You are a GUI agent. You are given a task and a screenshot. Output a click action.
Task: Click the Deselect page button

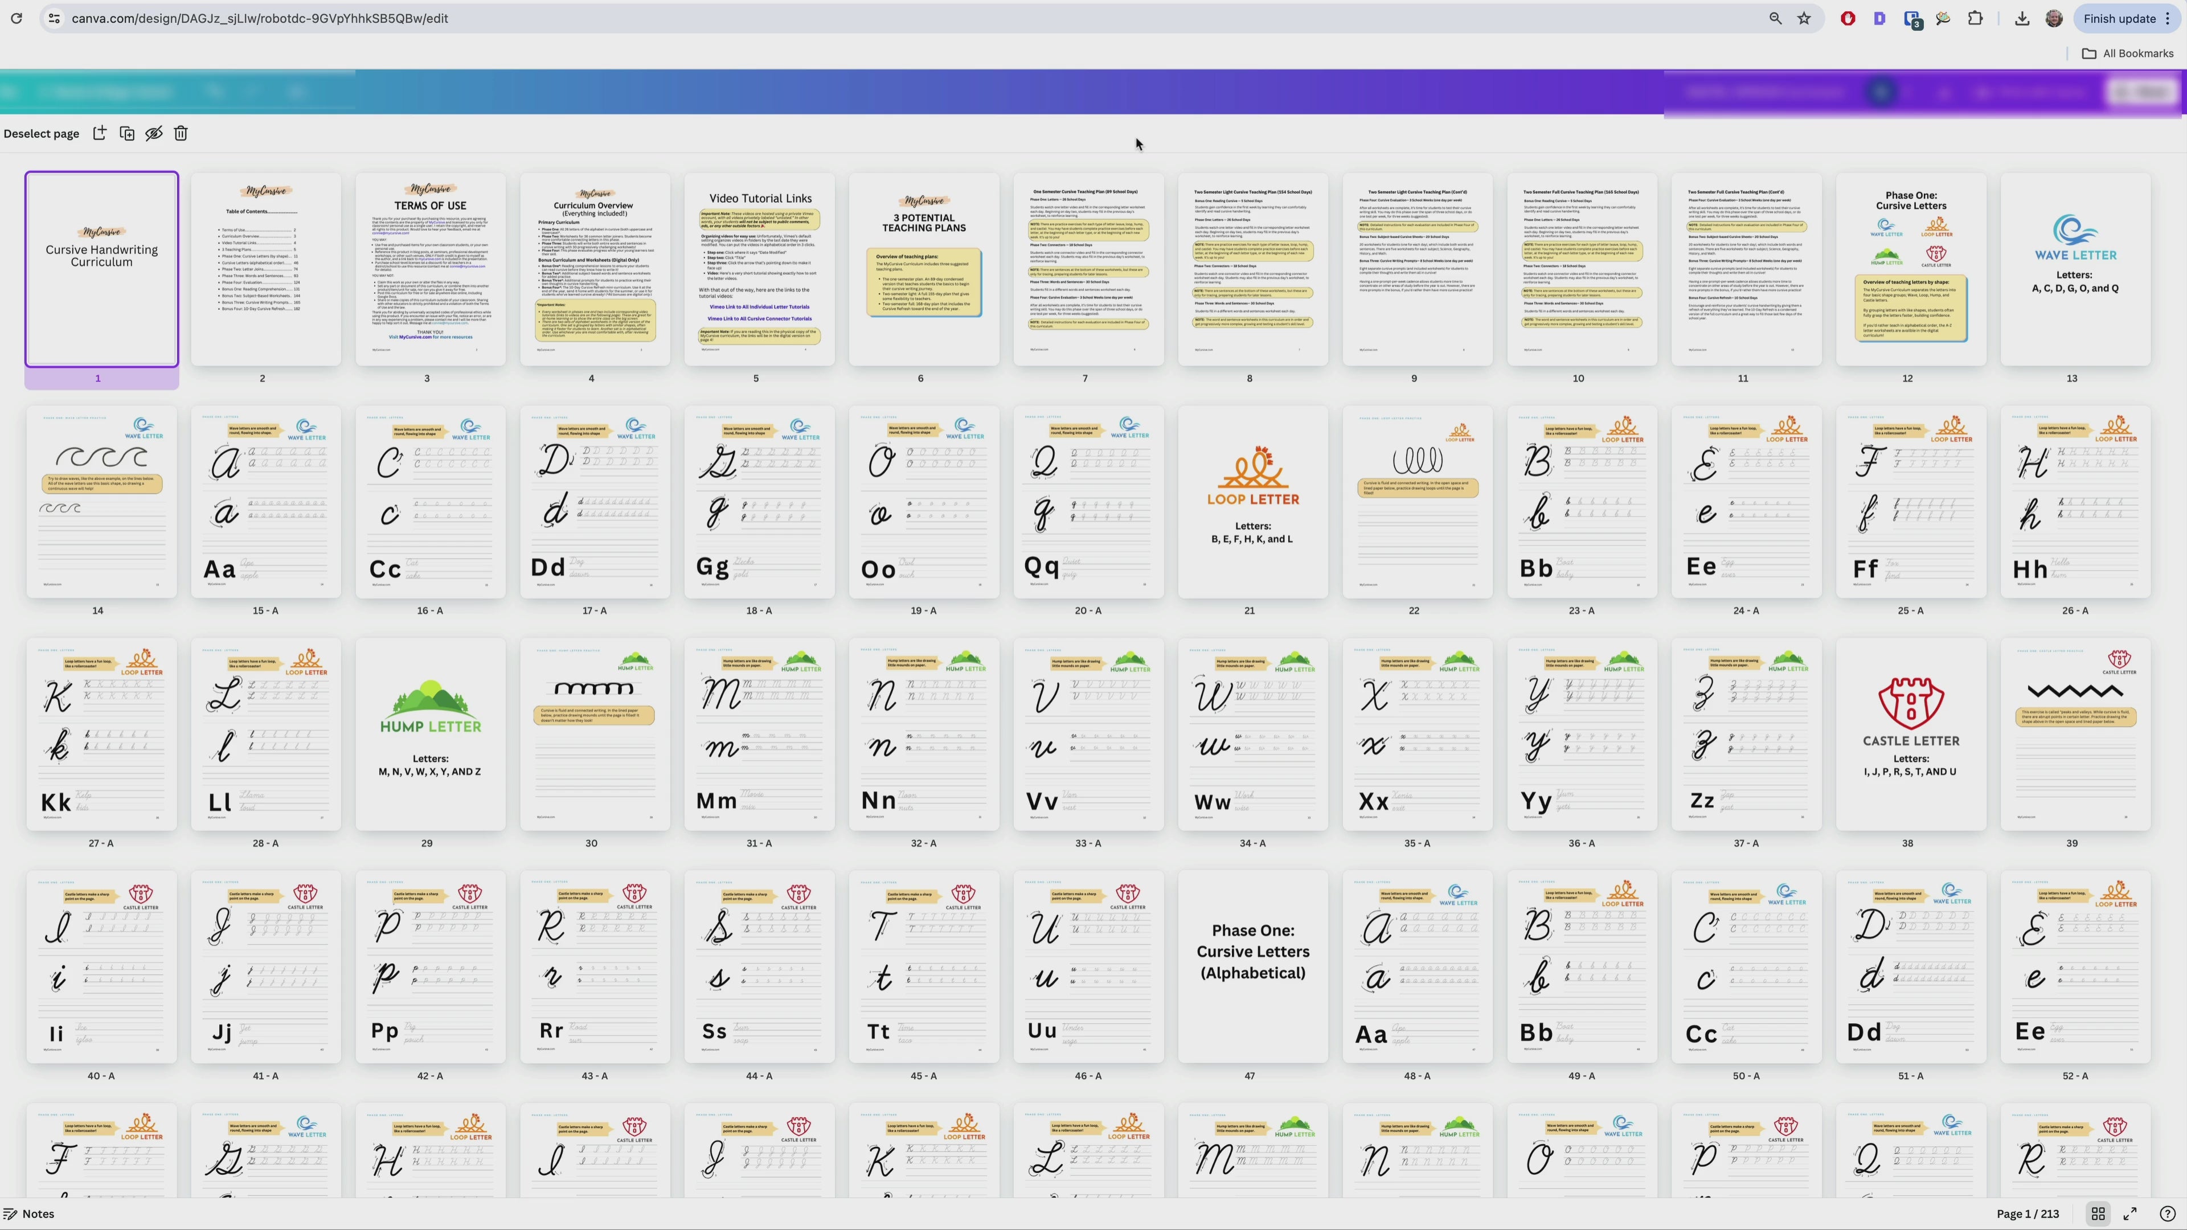click(41, 133)
